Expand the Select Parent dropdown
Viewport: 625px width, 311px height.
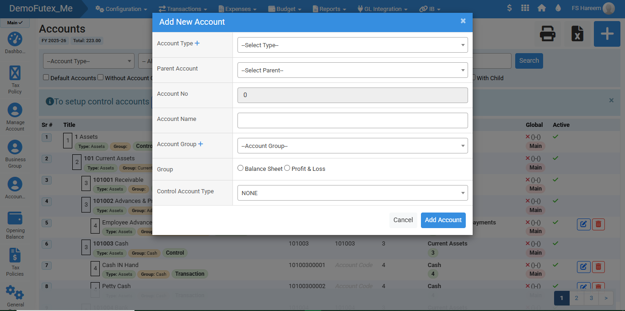(x=352, y=71)
